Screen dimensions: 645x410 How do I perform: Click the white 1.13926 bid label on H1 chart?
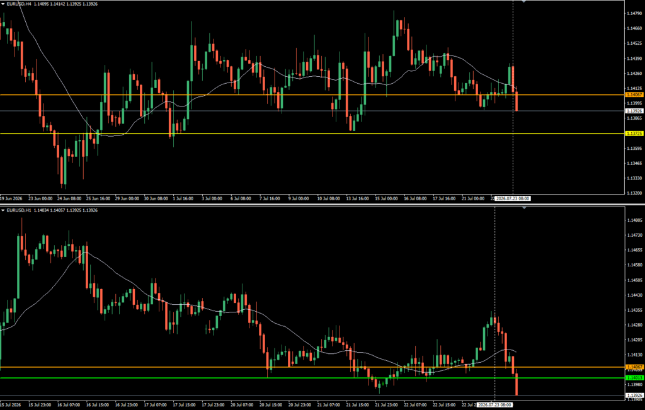click(634, 395)
